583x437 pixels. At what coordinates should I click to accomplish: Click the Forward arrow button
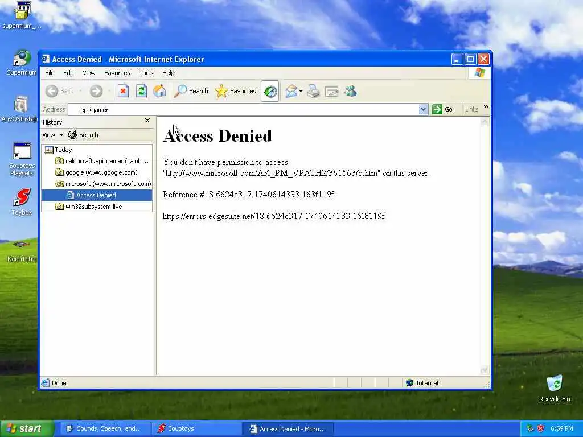pos(96,91)
